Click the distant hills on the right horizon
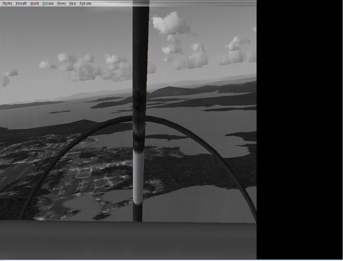Screen dimensions: 343x261 (205, 91)
